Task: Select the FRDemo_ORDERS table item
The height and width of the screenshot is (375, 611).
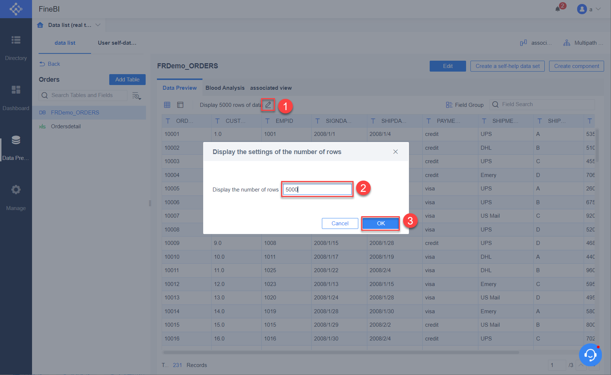Action: 89,113
